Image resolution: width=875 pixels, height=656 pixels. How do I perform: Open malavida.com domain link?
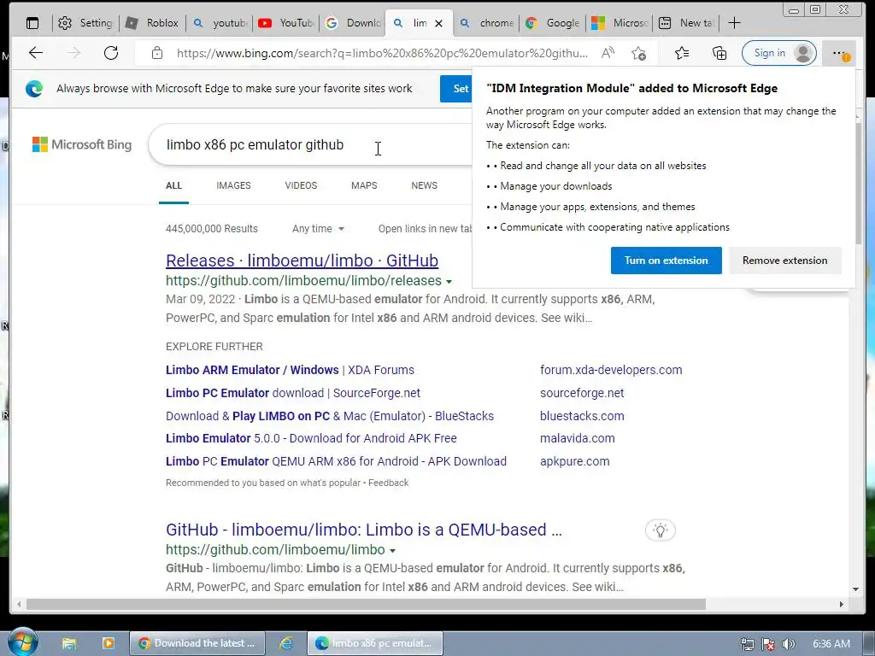point(577,438)
